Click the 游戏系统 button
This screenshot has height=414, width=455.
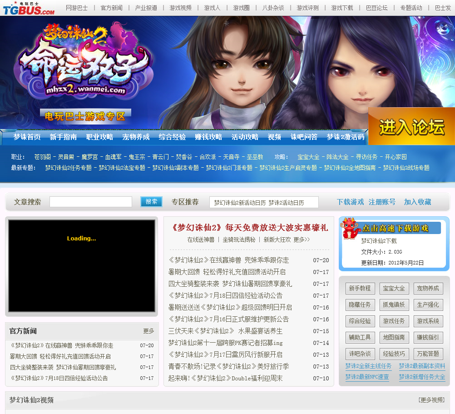[428, 321]
